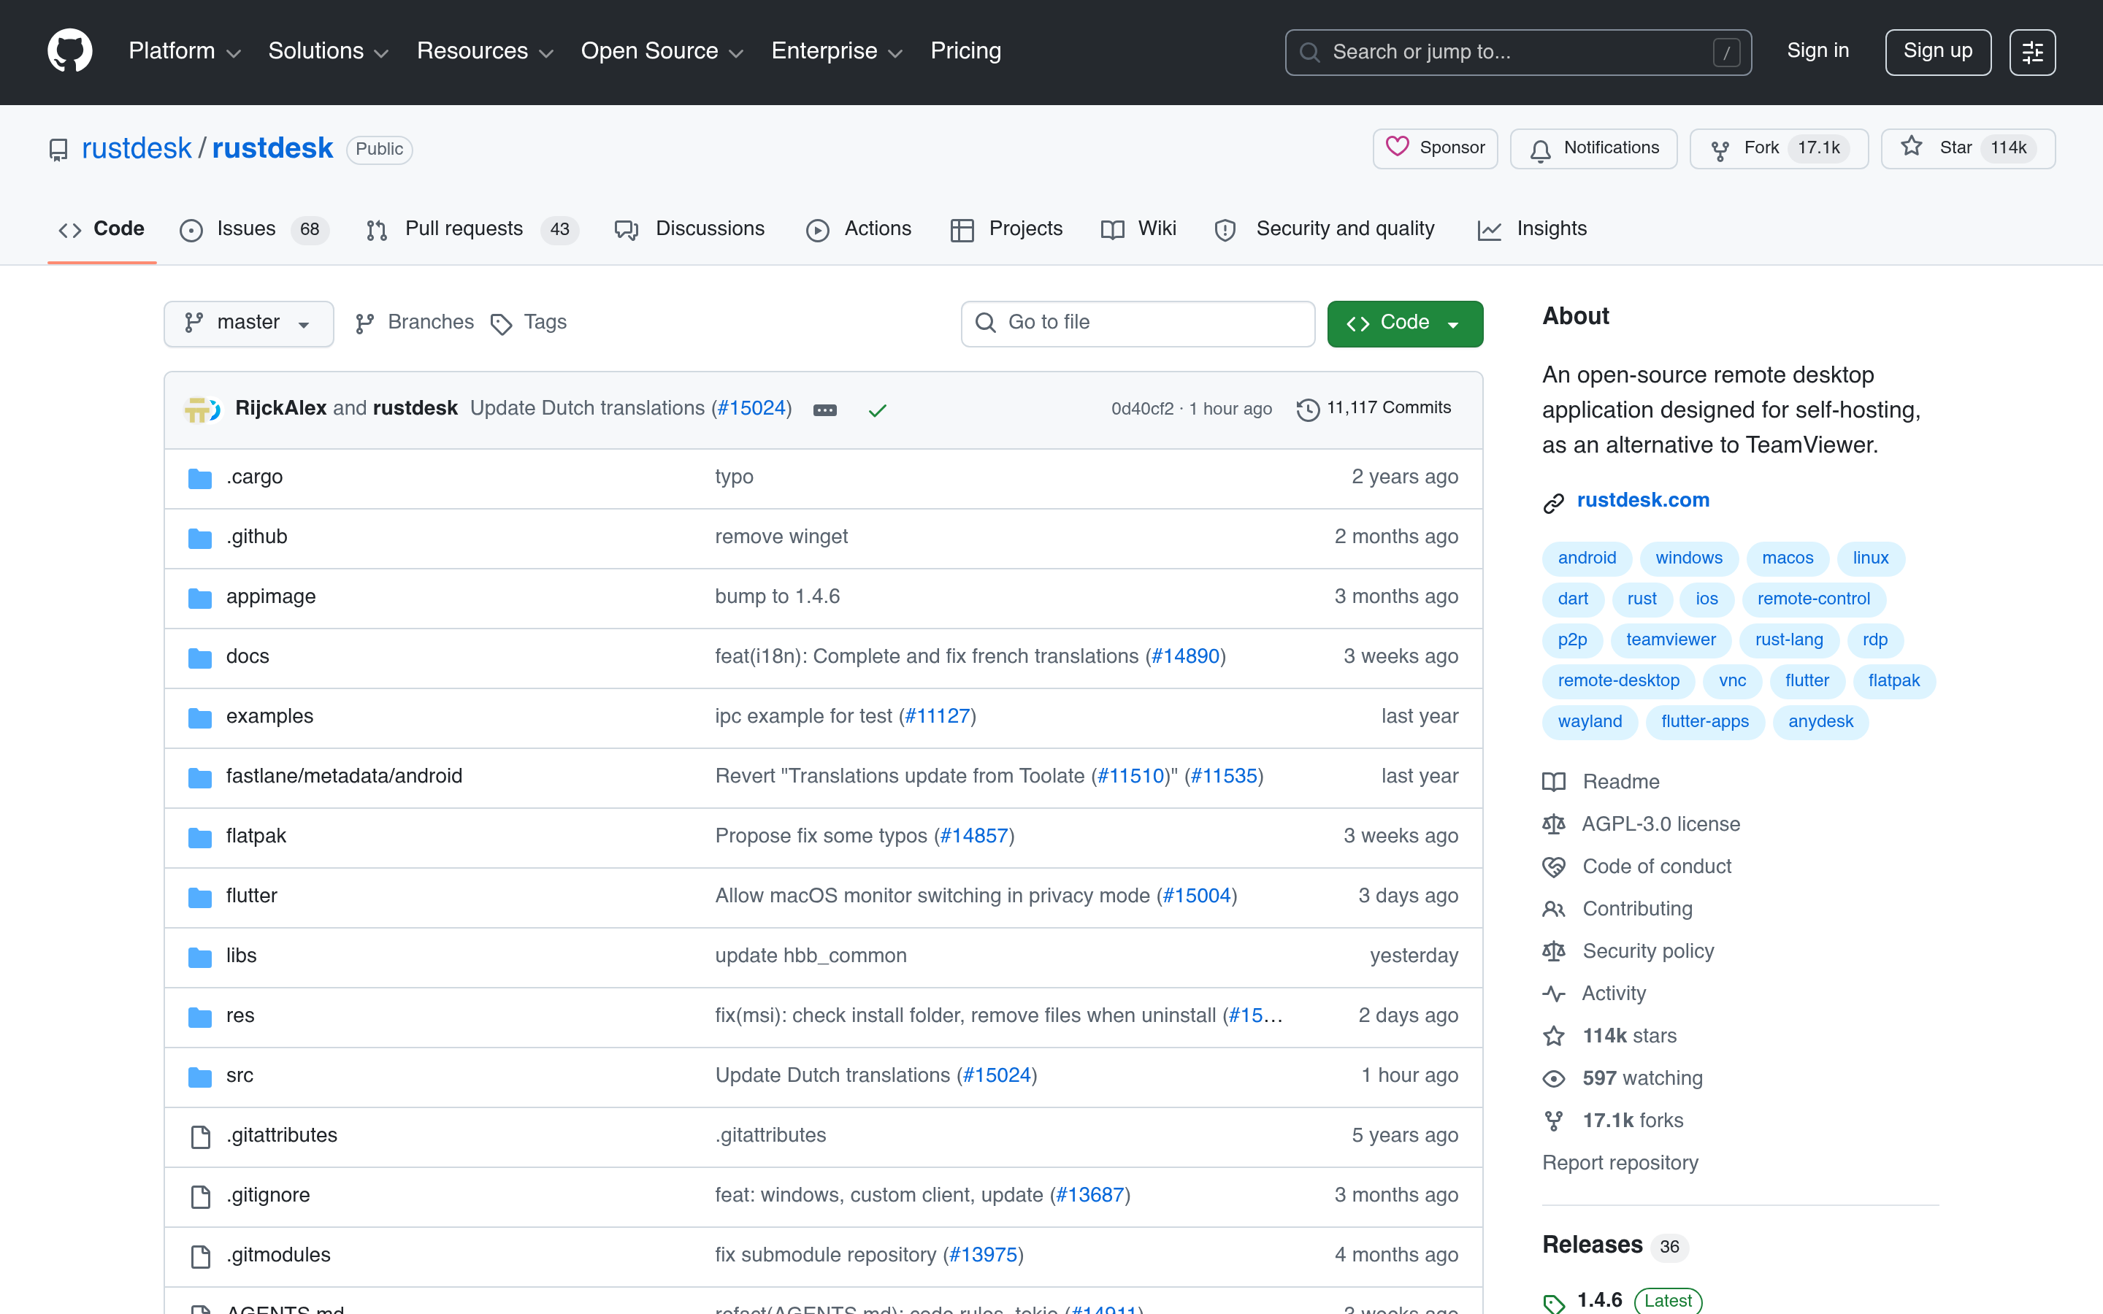The height and width of the screenshot is (1314, 2103).
Task: Click the Sign in link
Action: click(1817, 51)
